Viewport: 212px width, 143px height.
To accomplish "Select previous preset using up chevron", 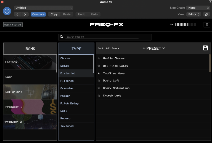I will tap(144, 48).
